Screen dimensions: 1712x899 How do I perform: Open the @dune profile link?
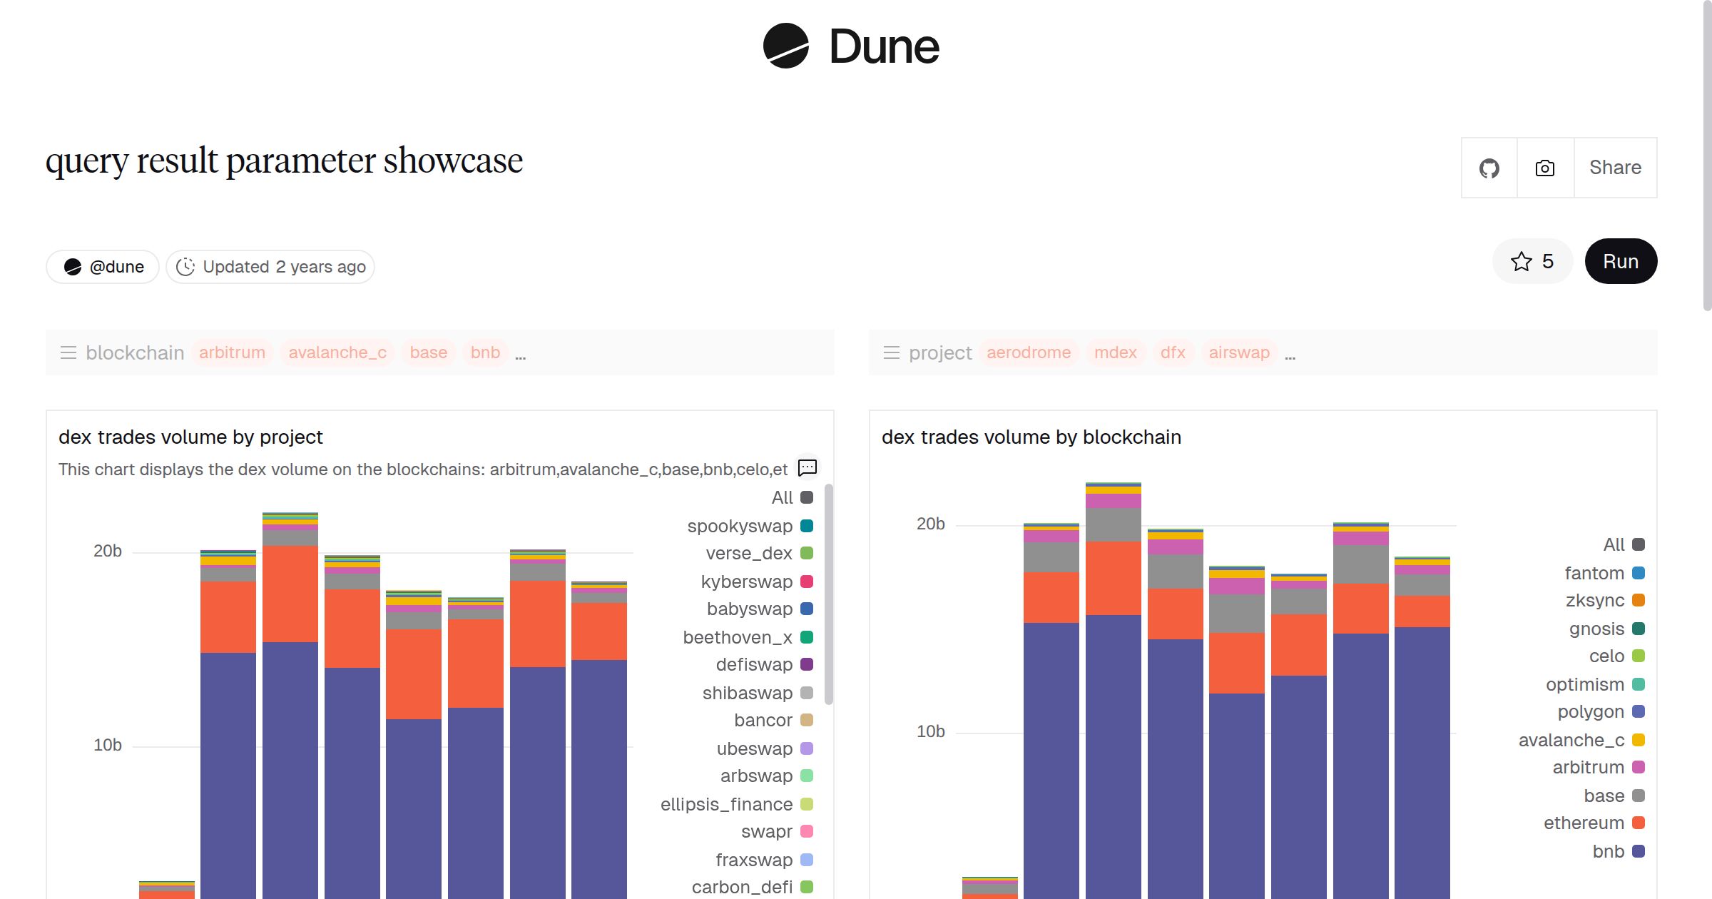point(101,266)
